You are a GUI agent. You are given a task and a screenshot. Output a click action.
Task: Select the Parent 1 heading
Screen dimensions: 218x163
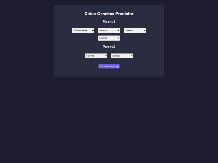point(109,21)
